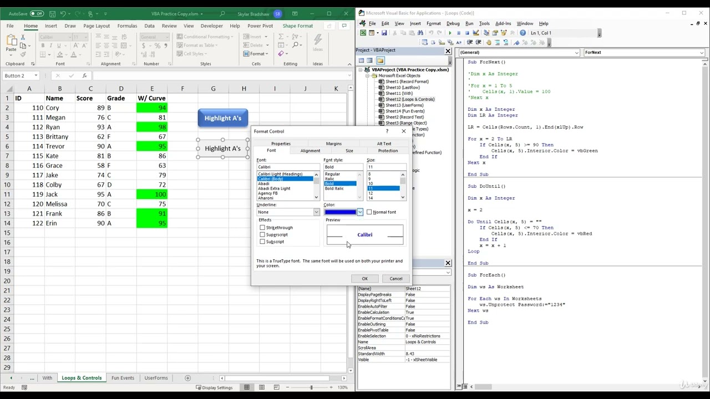Switch to Alignment tab in Format Control
710x399 pixels.
310,151
